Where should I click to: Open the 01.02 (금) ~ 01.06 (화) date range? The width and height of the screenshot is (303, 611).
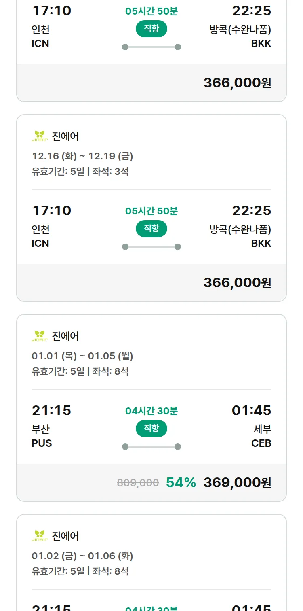[x=82, y=556]
